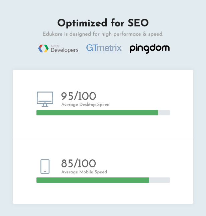Click the Edukare performance subtitle text
The image size is (206, 216).
point(103,34)
